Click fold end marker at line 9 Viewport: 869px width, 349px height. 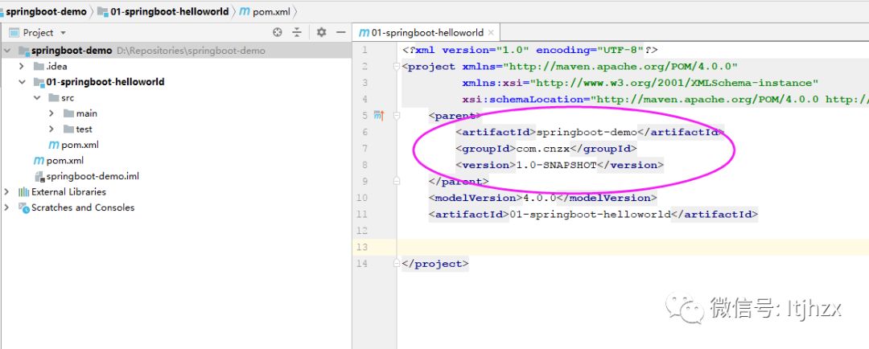click(396, 181)
